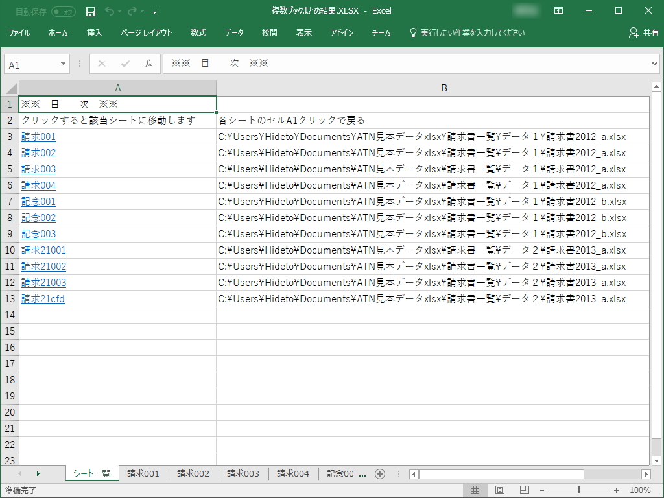The width and height of the screenshot is (664, 498).
Task: Adjust the zoom slider in the status bar
Action: tap(580, 490)
